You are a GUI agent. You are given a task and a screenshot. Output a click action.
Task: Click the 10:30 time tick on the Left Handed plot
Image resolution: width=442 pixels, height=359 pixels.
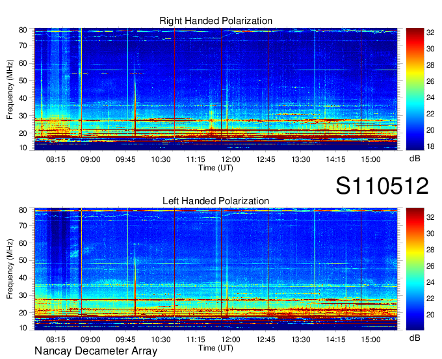(161, 339)
